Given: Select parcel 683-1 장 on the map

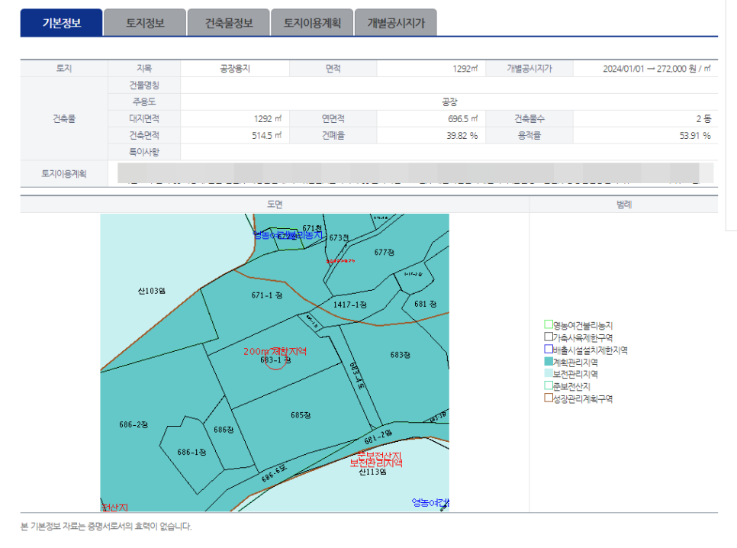Looking at the screenshot, I should pyautogui.click(x=275, y=360).
